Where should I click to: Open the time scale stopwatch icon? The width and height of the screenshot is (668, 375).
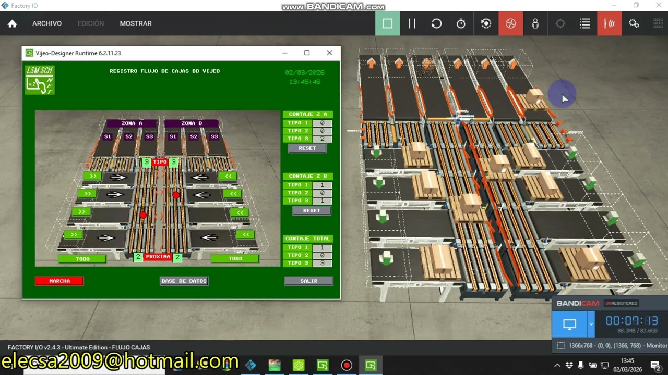tap(461, 23)
